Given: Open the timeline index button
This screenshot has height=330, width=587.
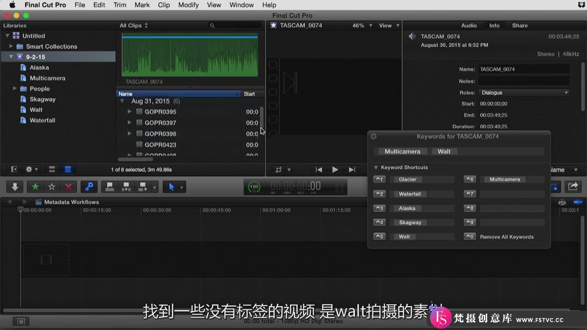Looking at the screenshot, I should click(21, 322).
